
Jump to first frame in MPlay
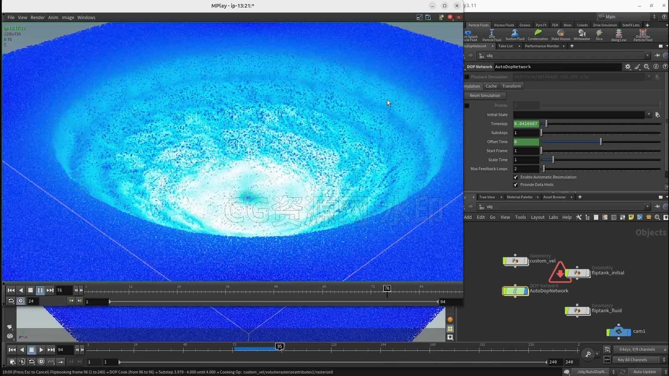point(11,290)
